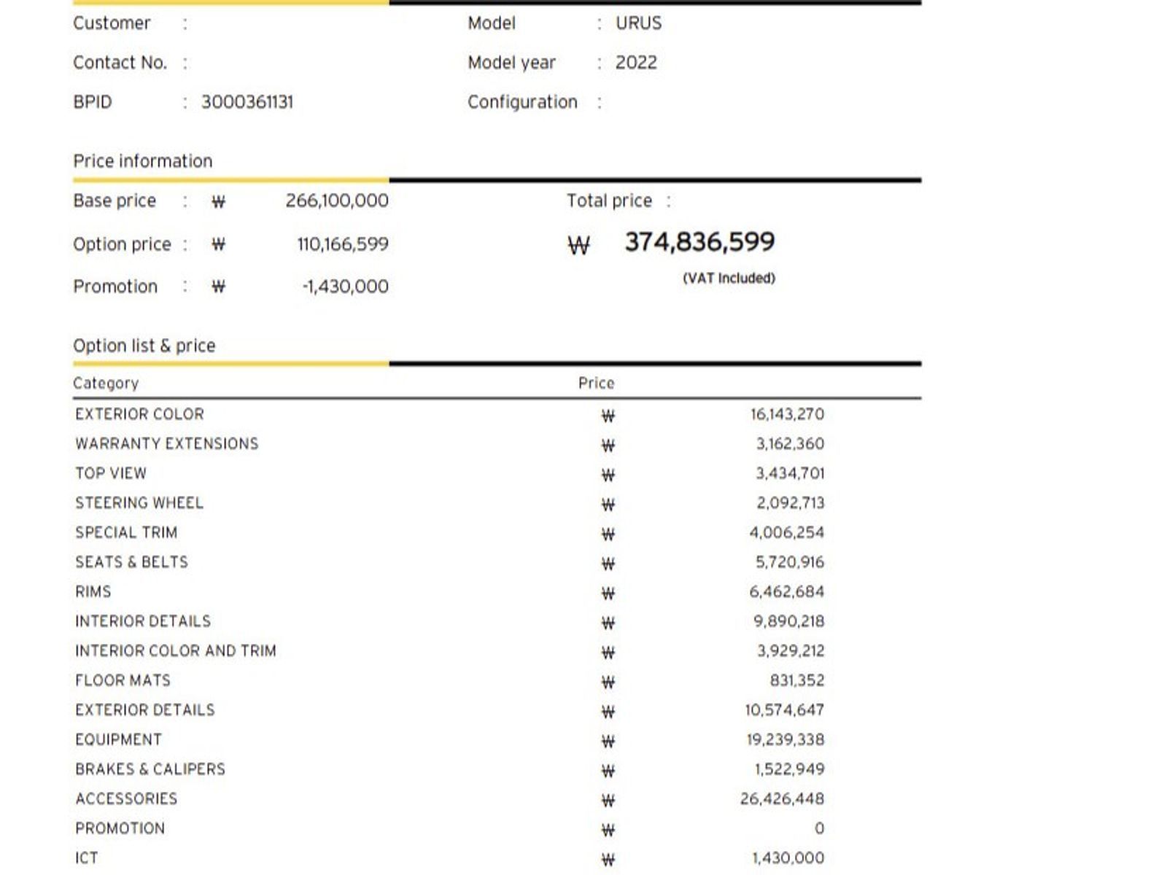Image resolution: width=1167 pixels, height=875 pixels.
Task: Click the EQUIPMENT price 19,239,338
Action: pyautogui.click(x=785, y=740)
